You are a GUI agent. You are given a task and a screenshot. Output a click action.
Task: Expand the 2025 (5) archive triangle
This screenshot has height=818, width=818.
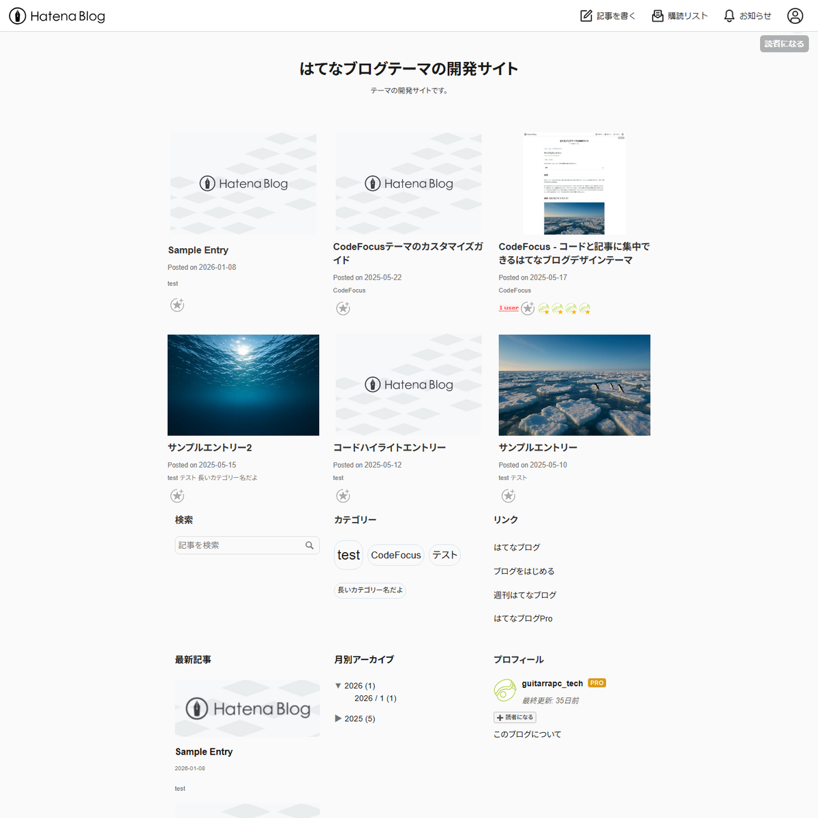(x=338, y=718)
